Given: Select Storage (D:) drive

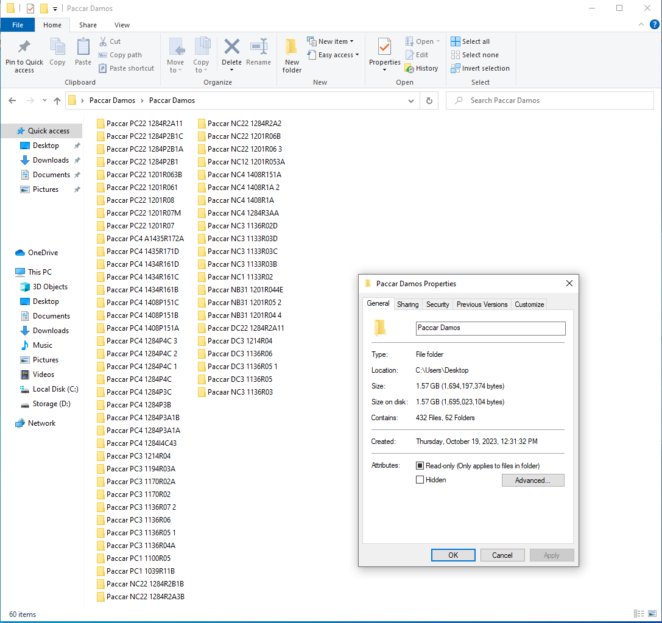Looking at the screenshot, I should pyautogui.click(x=46, y=404).
